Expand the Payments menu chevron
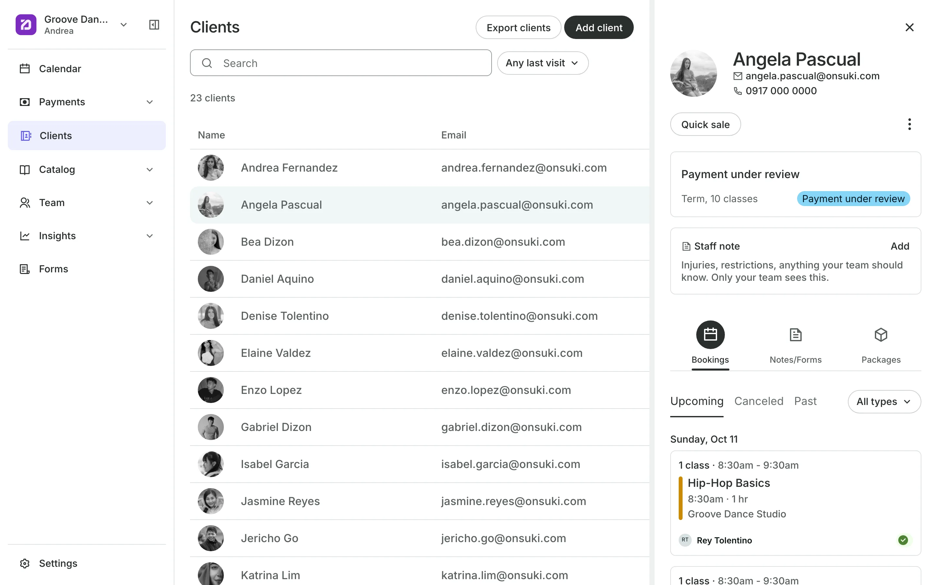The height and width of the screenshot is (585, 937). point(150,102)
